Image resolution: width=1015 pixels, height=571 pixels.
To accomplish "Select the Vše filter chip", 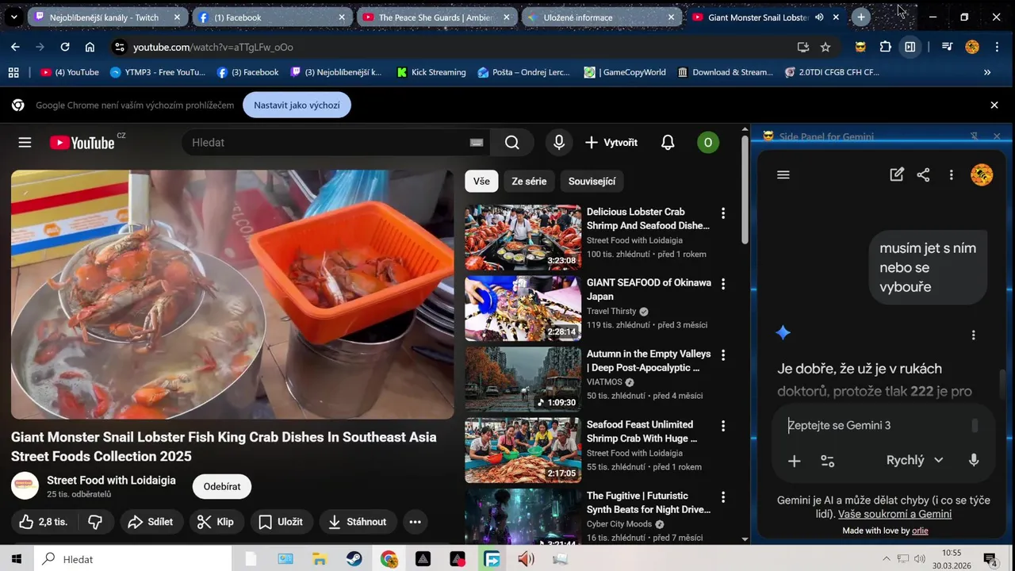I will click(481, 182).
